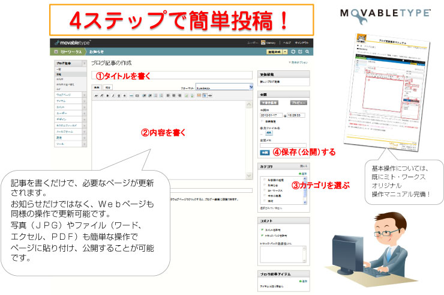Click the publish date field 2012-01-17
444x295 pixels.
[271, 115]
